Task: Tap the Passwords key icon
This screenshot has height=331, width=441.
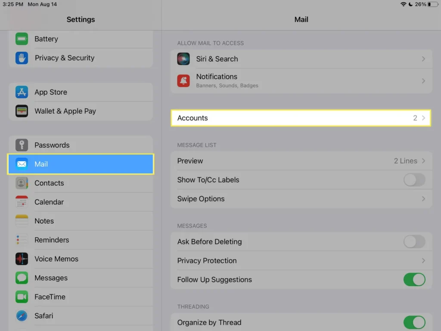Action: 22,145
